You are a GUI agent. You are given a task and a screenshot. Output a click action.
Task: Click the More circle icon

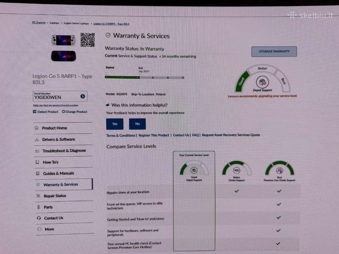39,229
